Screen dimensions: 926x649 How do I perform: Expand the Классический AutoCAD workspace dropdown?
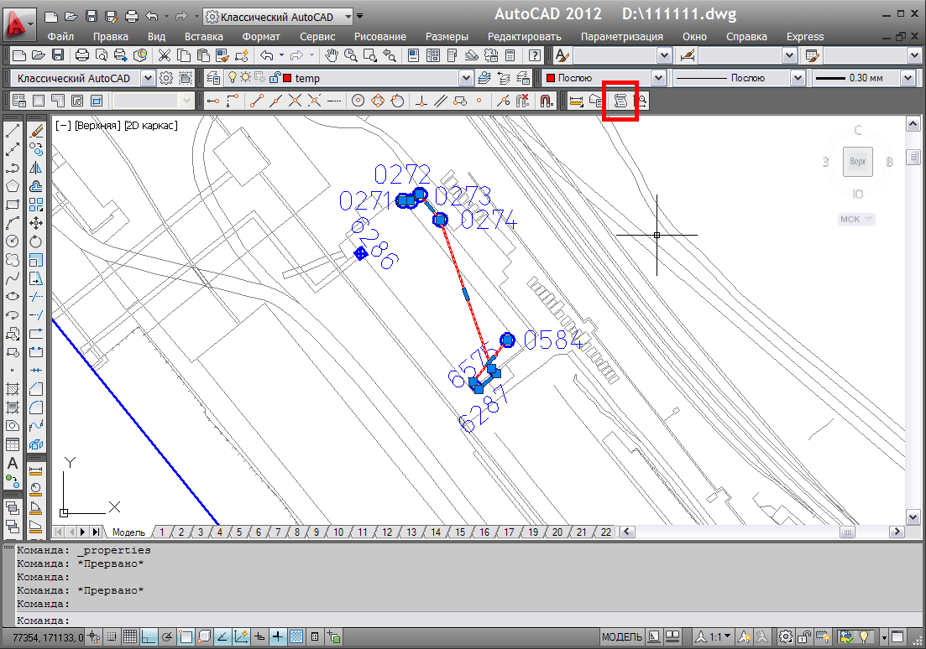(x=147, y=78)
